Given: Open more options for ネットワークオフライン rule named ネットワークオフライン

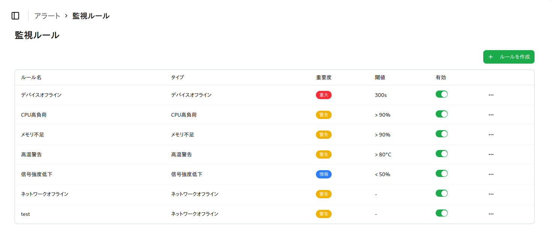Looking at the screenshot, I should click(x=491, y=194).
